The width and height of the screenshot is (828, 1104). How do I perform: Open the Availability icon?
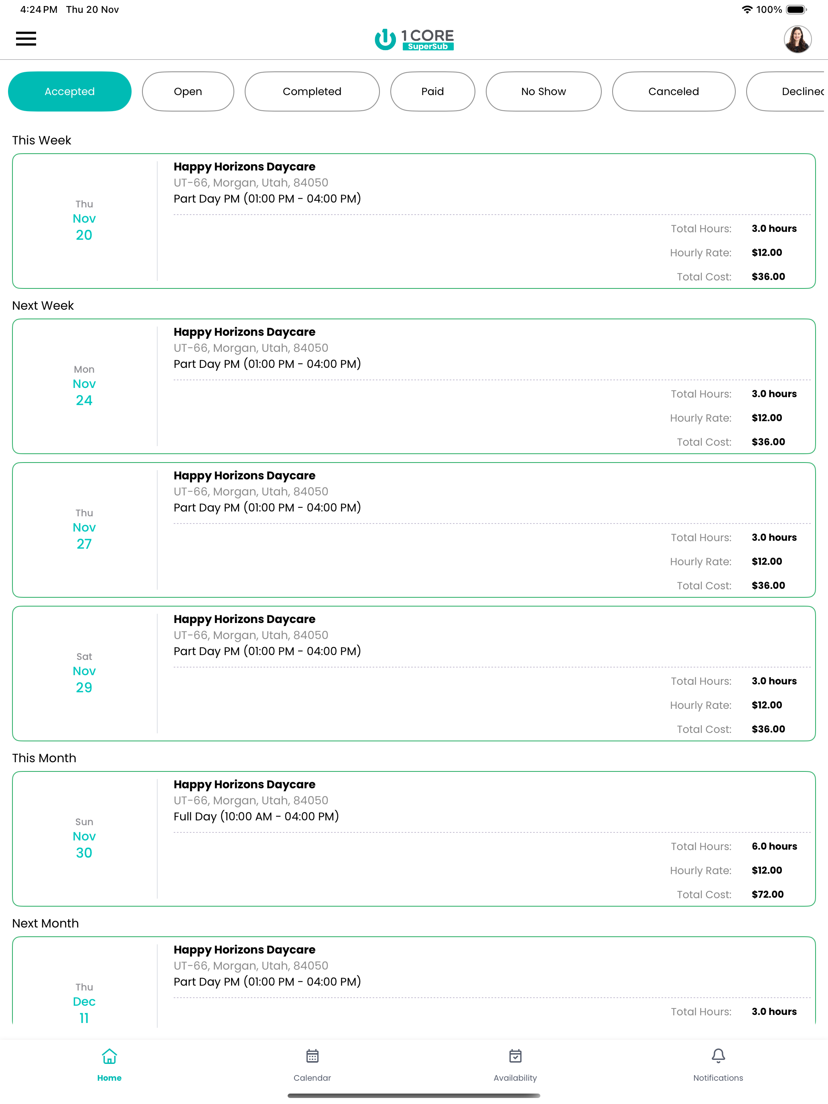coord(515,1056)
